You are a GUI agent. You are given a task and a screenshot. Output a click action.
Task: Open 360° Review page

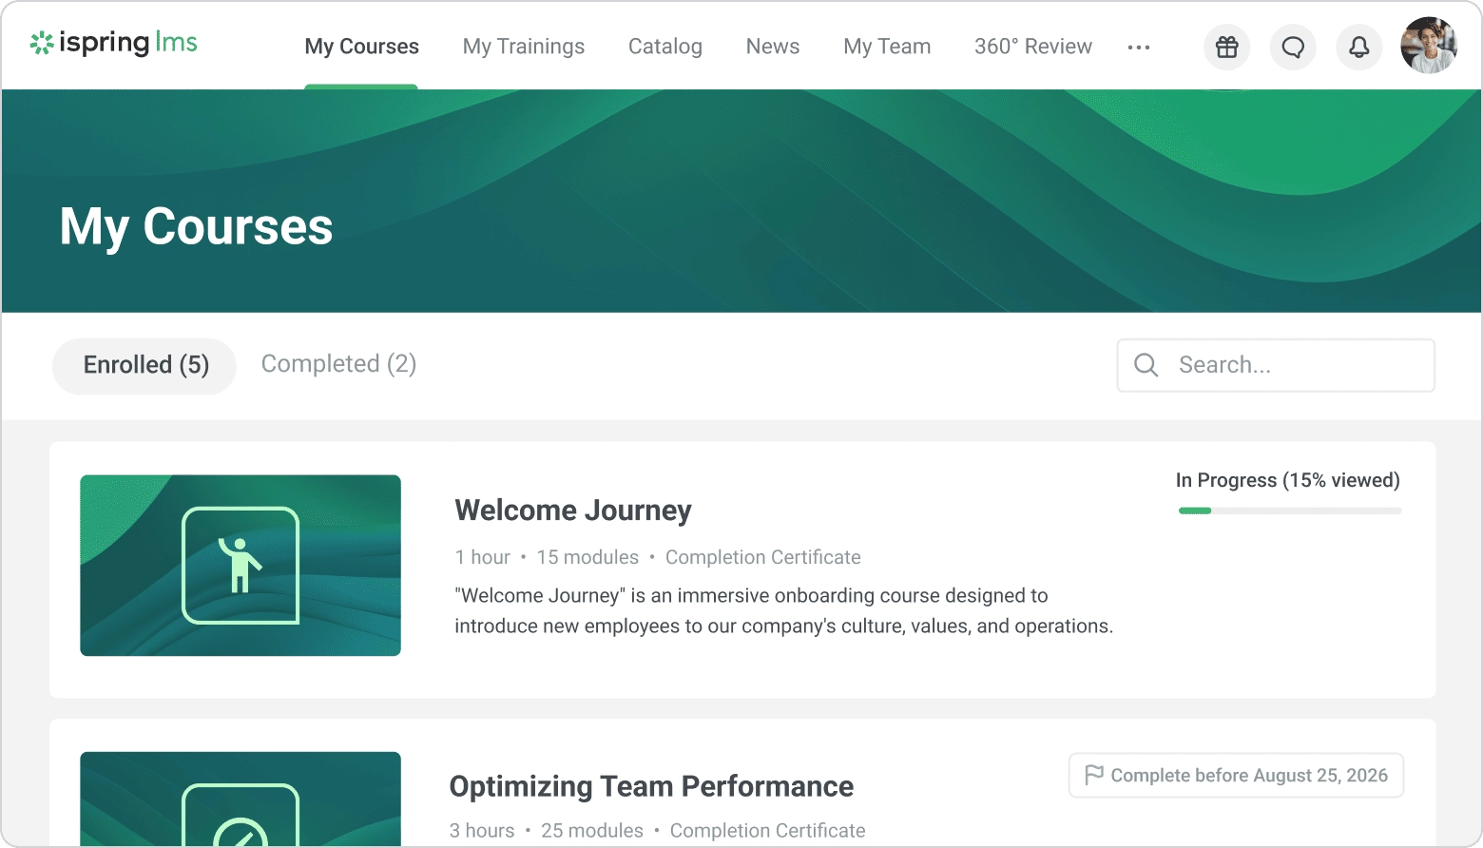[1033, 47]
